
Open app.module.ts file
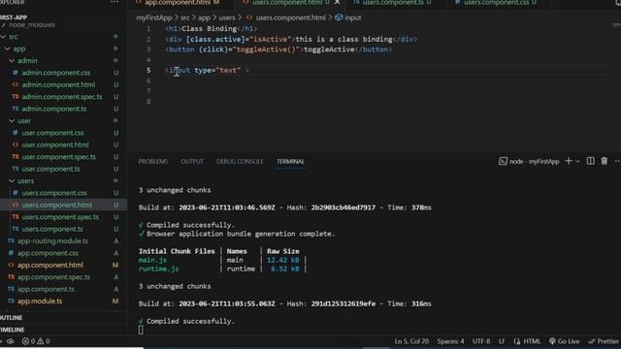point(40,301)
